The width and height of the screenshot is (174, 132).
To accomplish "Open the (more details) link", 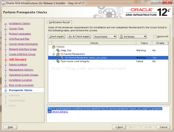I will point(60,112).
